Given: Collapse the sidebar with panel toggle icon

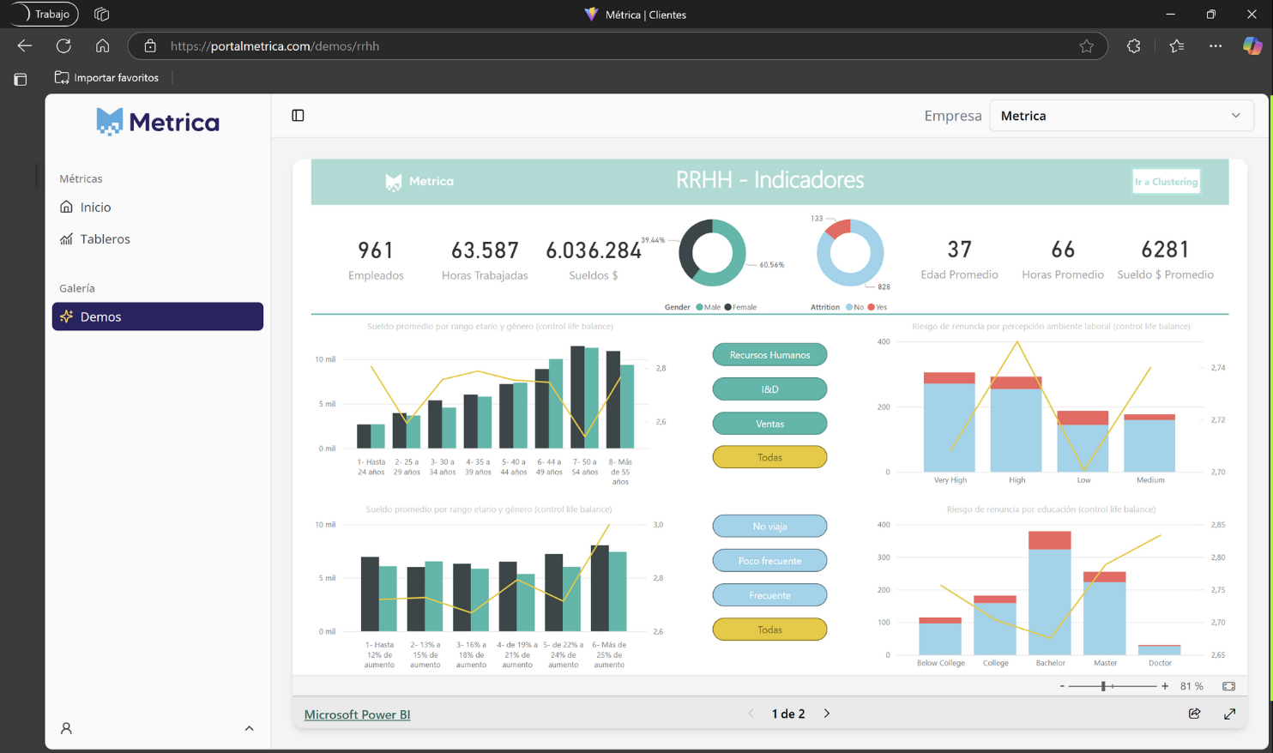Looking at the screenshot, I should coord(298,116).
